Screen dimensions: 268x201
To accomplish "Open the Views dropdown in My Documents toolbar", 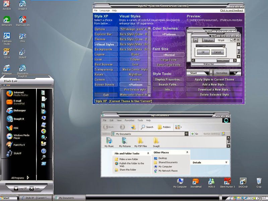I will 178,127.
